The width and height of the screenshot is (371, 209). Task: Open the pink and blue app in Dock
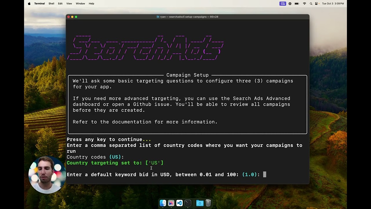coord(171,203)
